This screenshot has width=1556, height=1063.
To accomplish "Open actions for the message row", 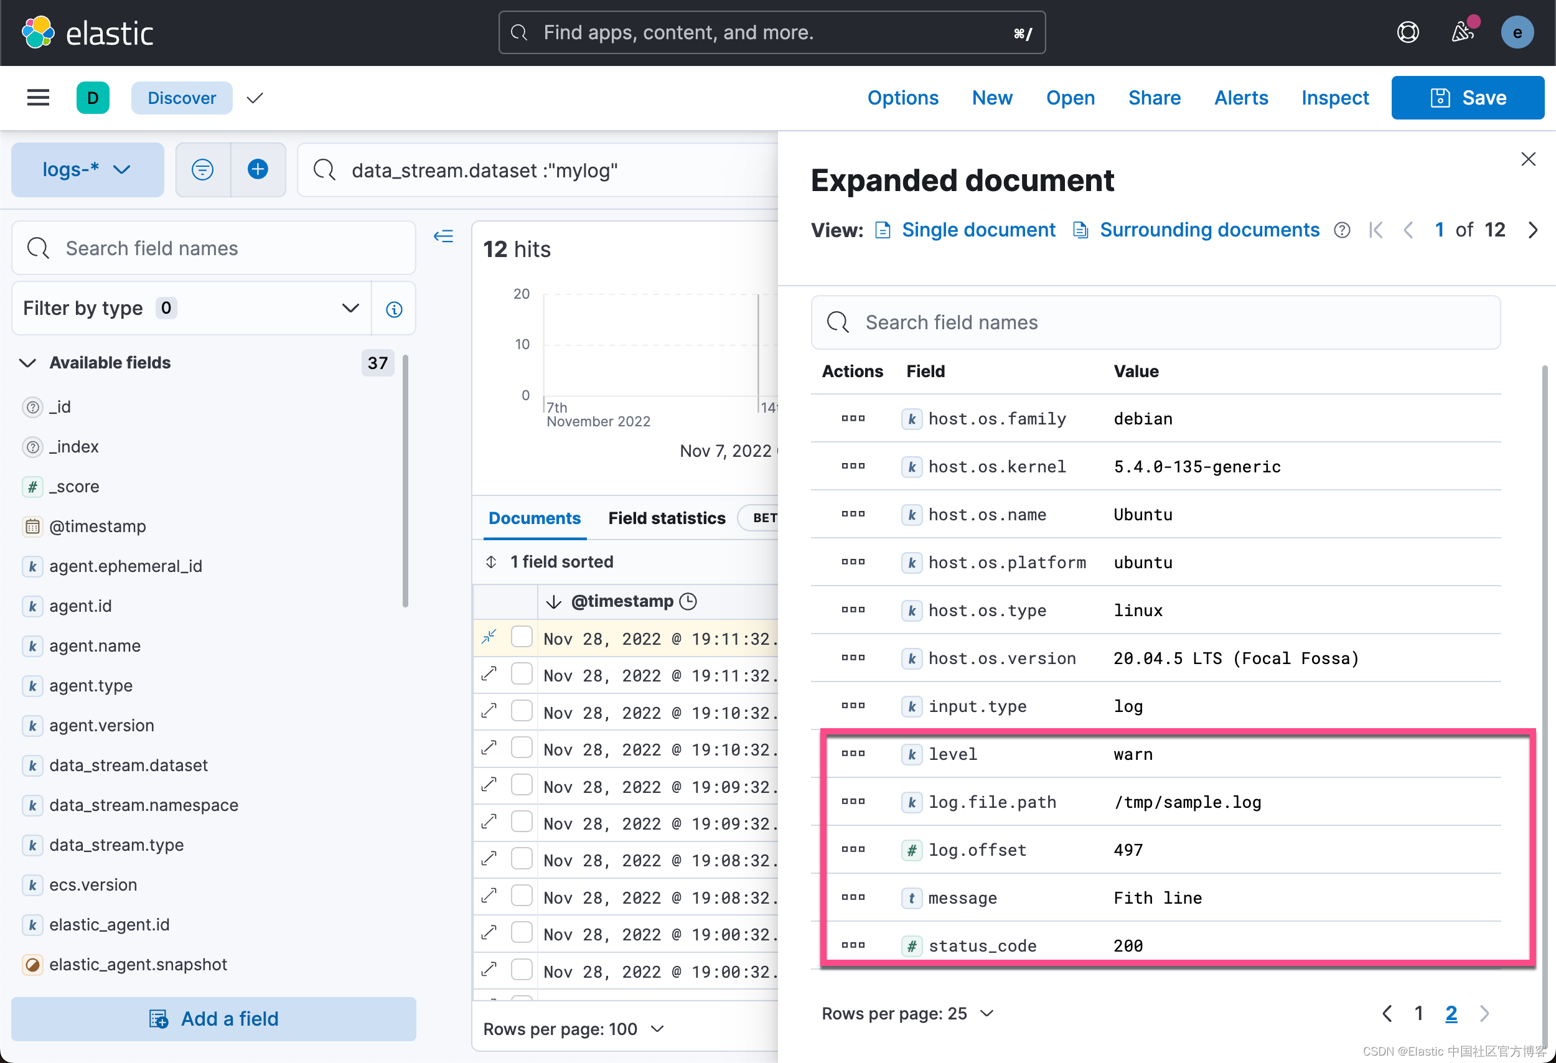I will coord(852,897).
